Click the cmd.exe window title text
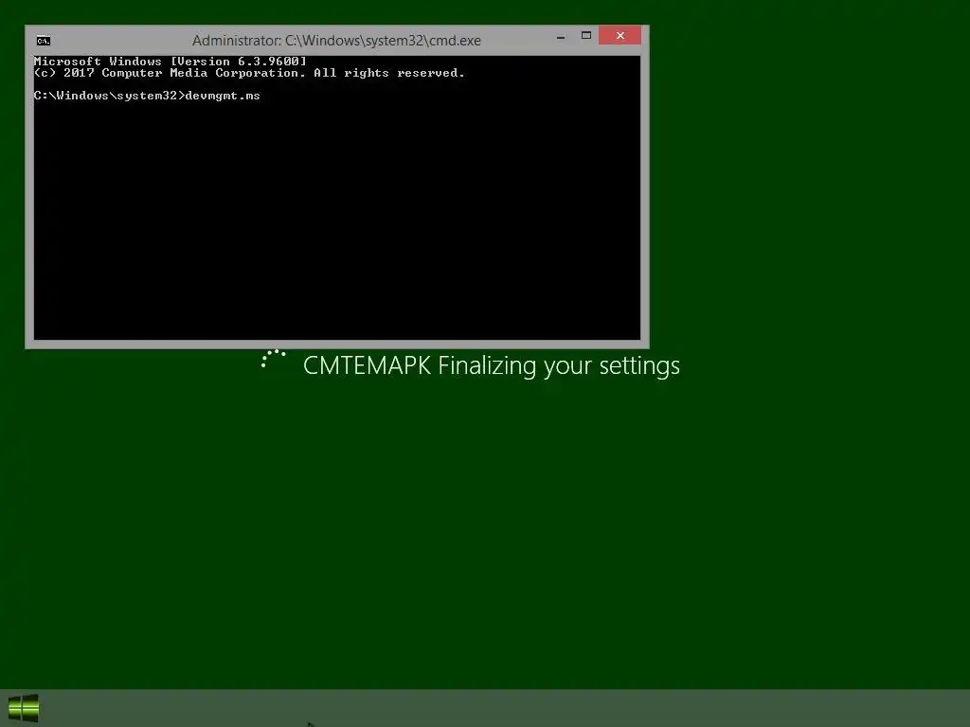This screenshot has width=970, height=727. pos(336,41)
